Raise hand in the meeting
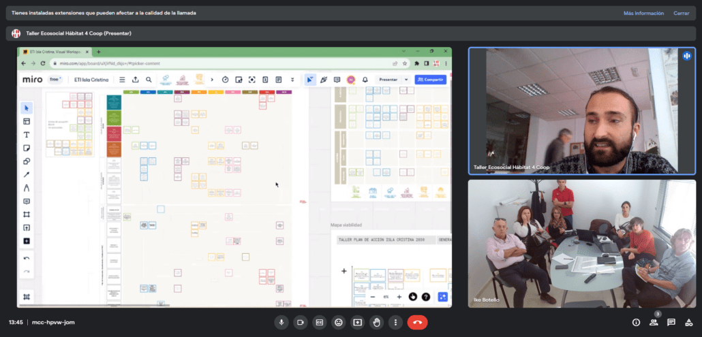This screenshot has height=337, width=702. click(376, 322)
